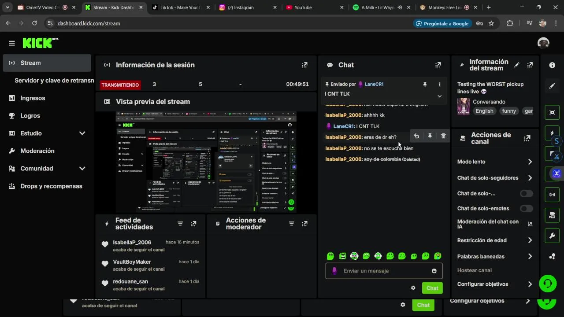Screen dimensions: 564x317
Task: Open Palabras baneadas arrow
Action: (x=530, y=256)
